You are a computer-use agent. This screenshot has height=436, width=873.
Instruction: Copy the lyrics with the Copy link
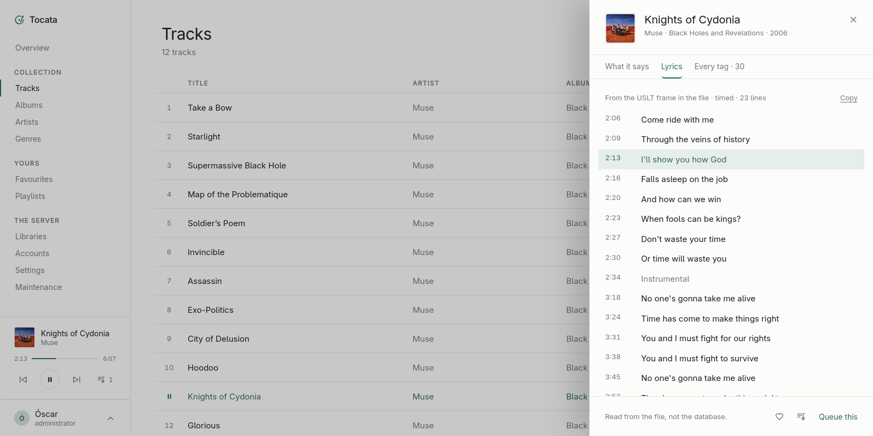click(848, 98)
